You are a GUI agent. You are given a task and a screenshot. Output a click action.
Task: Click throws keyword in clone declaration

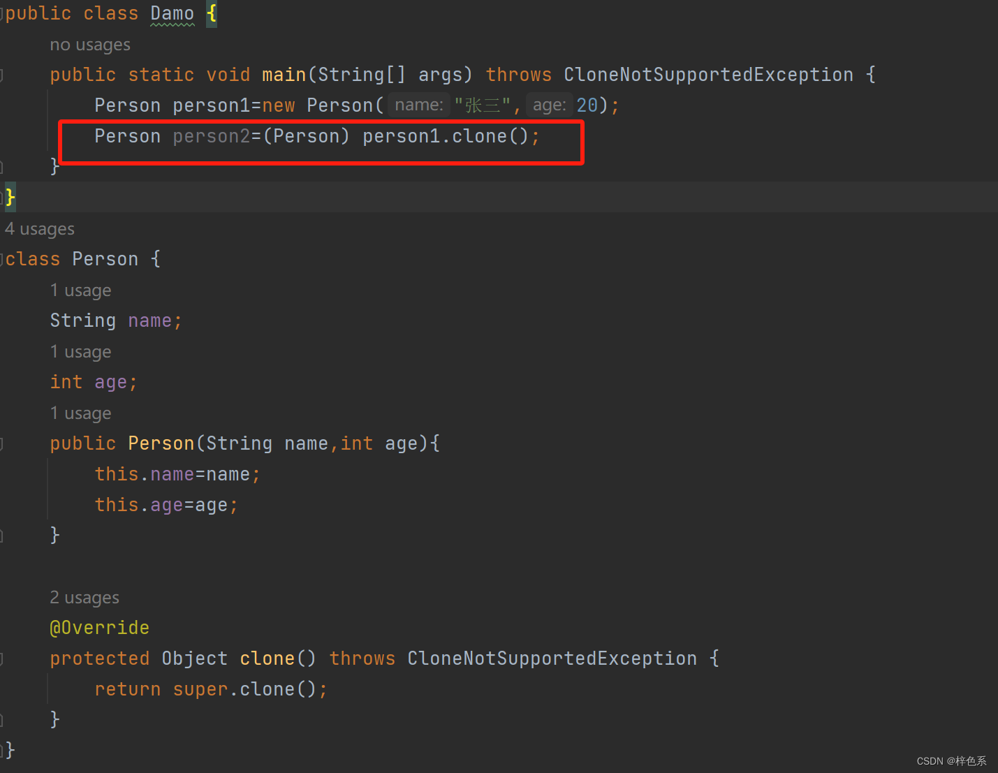coord(362,658)
